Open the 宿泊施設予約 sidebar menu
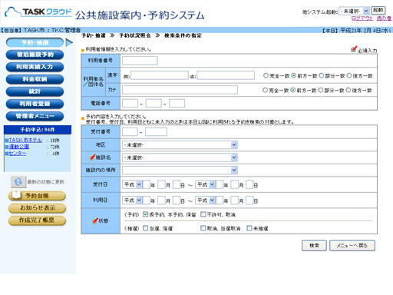This screenshot has width=393, height=295. 35,55
